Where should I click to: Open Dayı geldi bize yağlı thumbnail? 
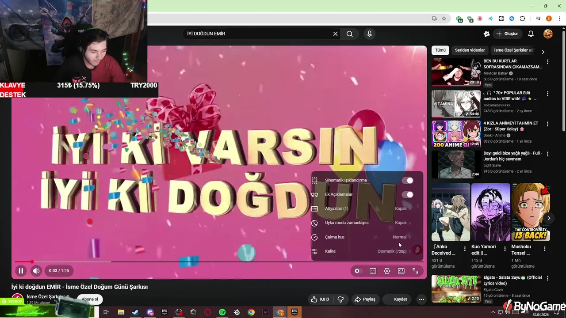tap(456, 164)
